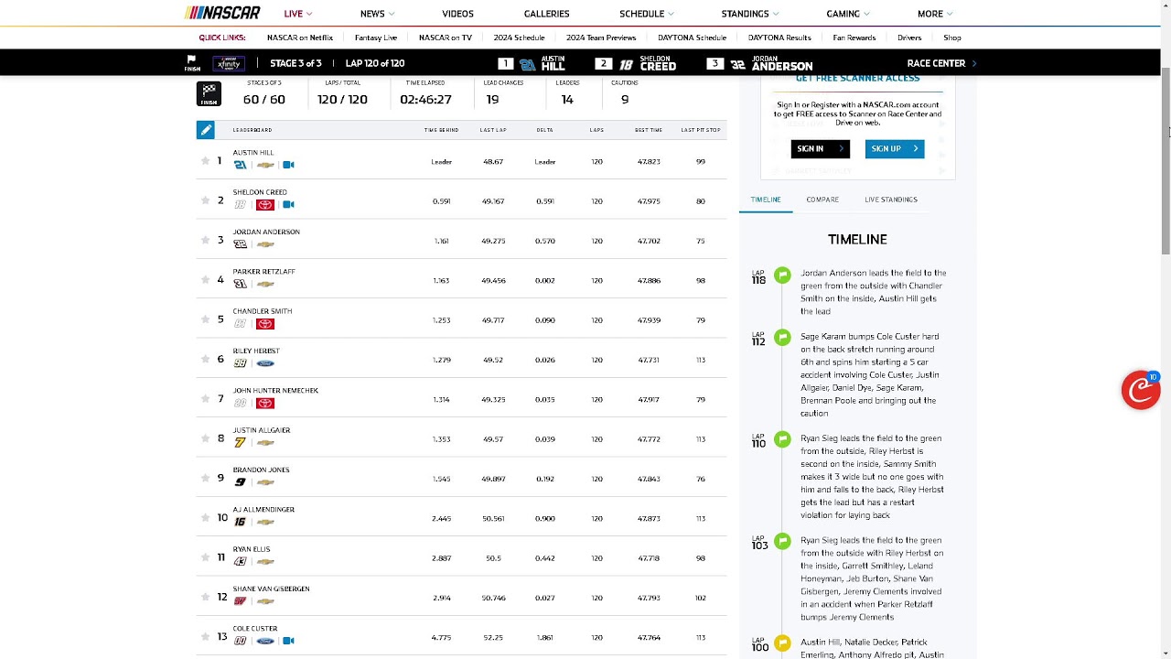
Task: Open the DAYTONA Schedule quick link
Action: tap(692, 38)
